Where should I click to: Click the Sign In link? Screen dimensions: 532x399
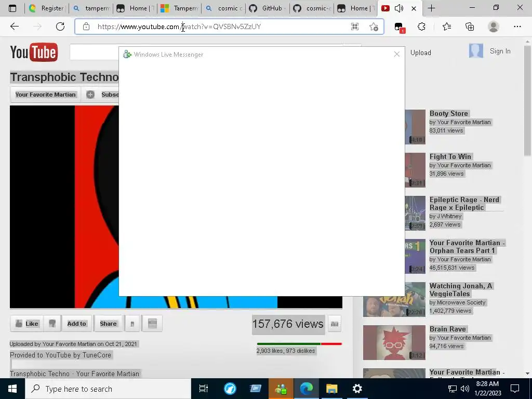[500, 51]
